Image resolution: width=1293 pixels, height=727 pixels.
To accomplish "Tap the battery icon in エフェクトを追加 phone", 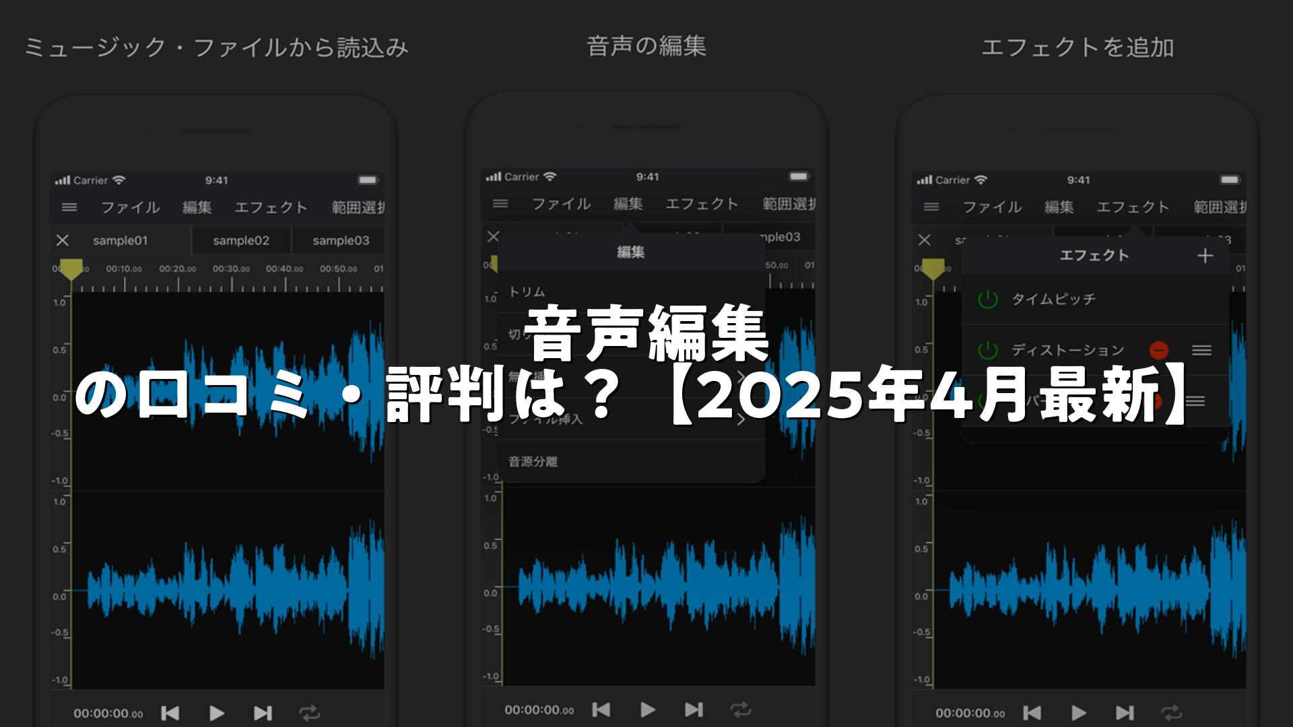I will point(1230,180).
